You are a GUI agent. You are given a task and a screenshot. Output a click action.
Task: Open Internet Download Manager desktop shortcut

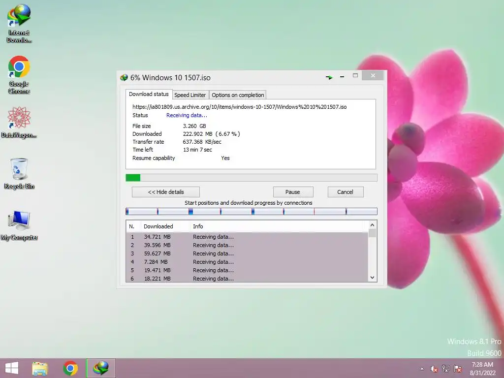19,24
